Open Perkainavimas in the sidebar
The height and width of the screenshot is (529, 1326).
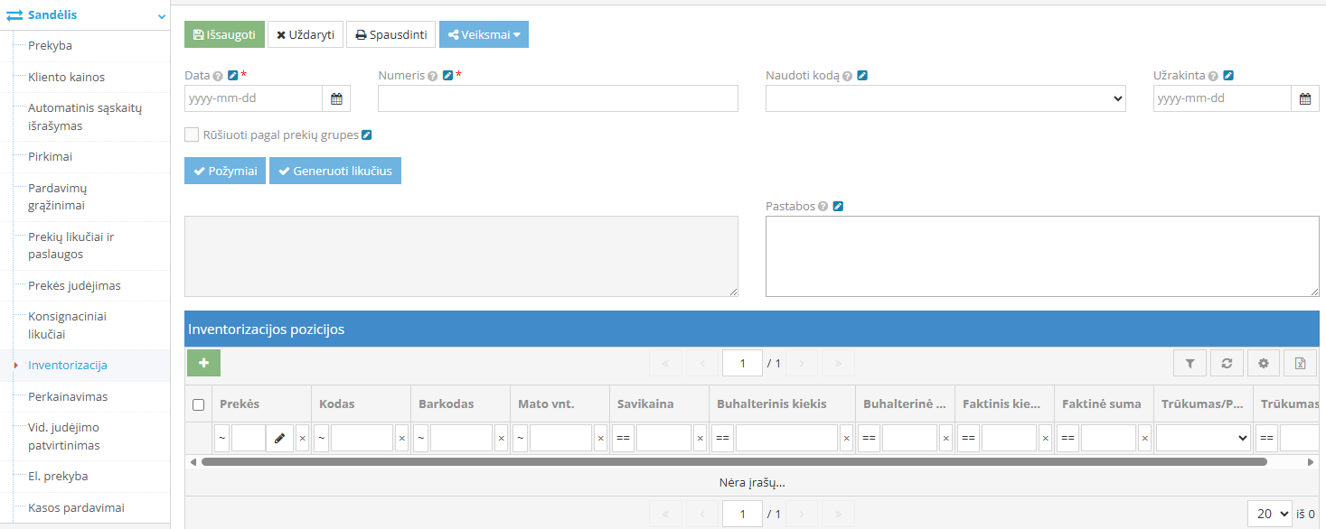[68, 396]
